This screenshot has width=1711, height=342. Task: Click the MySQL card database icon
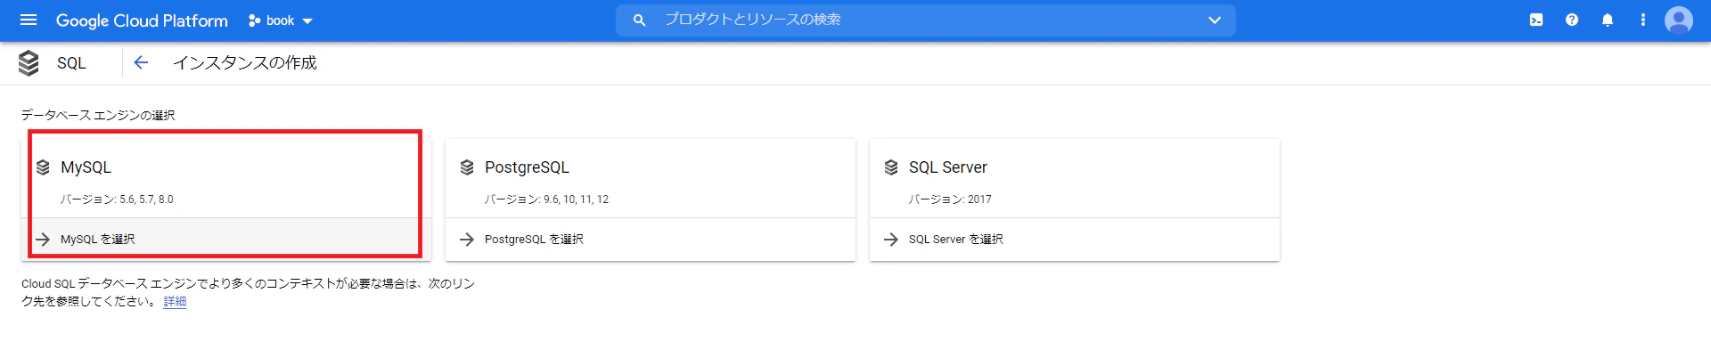pyautogui.click(x=43, y=167)
